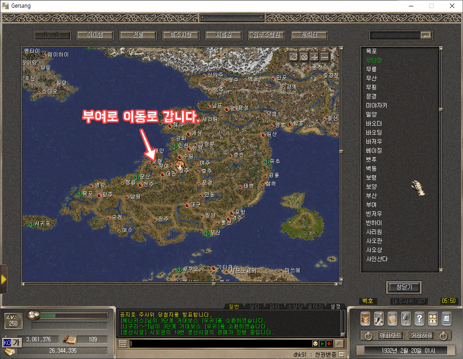Switch chat to 파티 party tab
Image resolution: width=463 pixels, height=359 pixels.
(x=274, y=307)
